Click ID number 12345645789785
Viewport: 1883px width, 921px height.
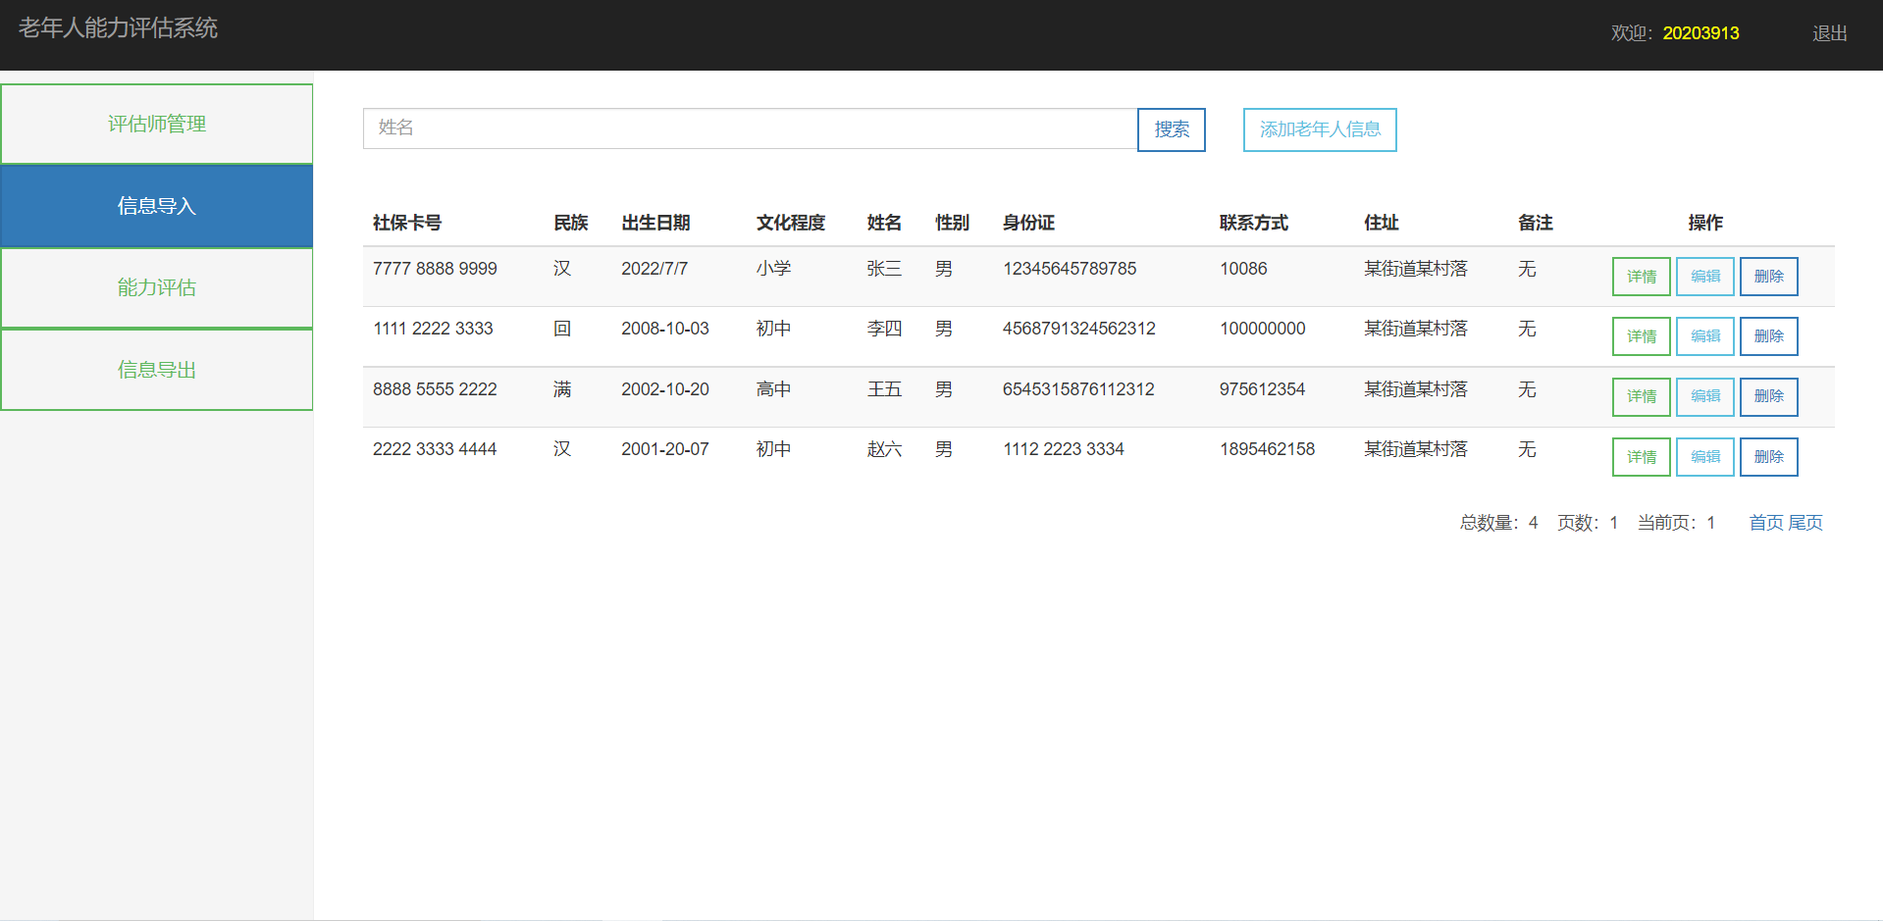(1070, 269)
